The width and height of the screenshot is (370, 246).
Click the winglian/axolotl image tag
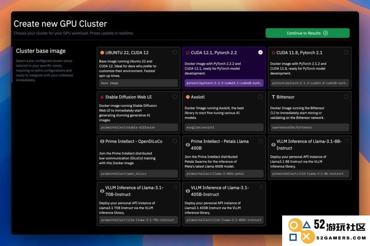tap(224, 127)
